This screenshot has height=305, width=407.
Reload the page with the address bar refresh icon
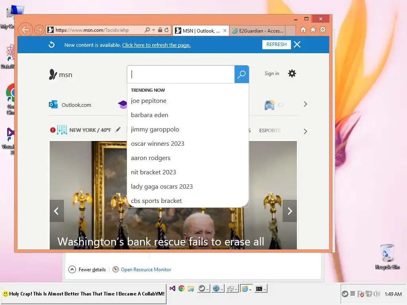pos(167,30)
